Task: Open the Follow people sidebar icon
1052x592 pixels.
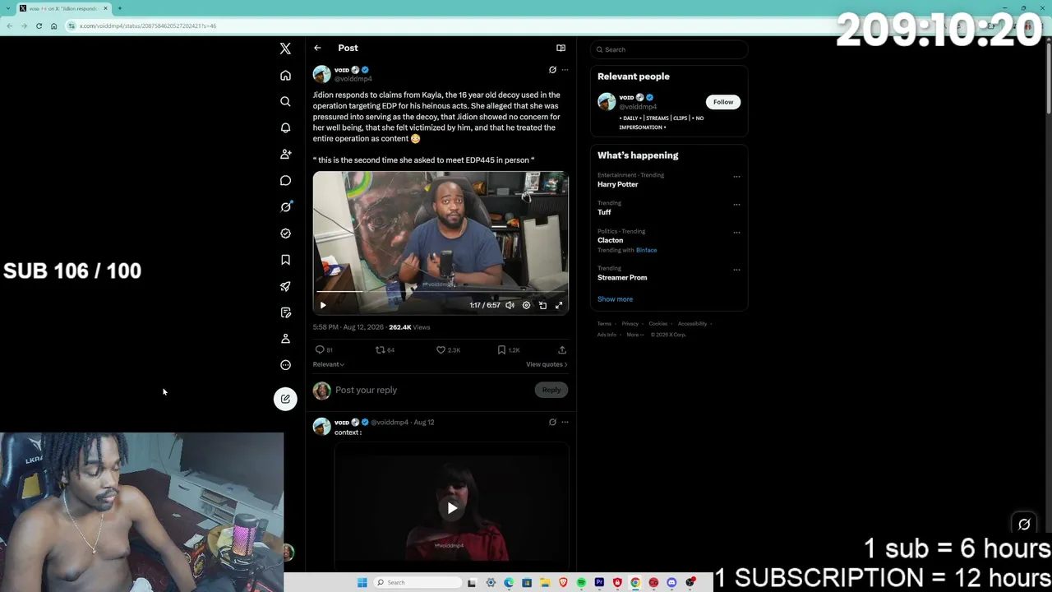Action: (x=285, y=155)
